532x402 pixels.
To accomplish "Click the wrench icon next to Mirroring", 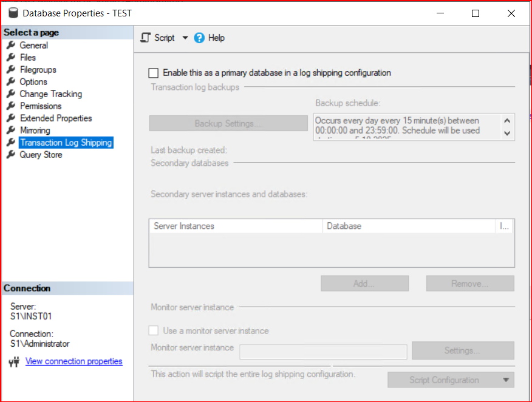I will click(x=10, y=130).
